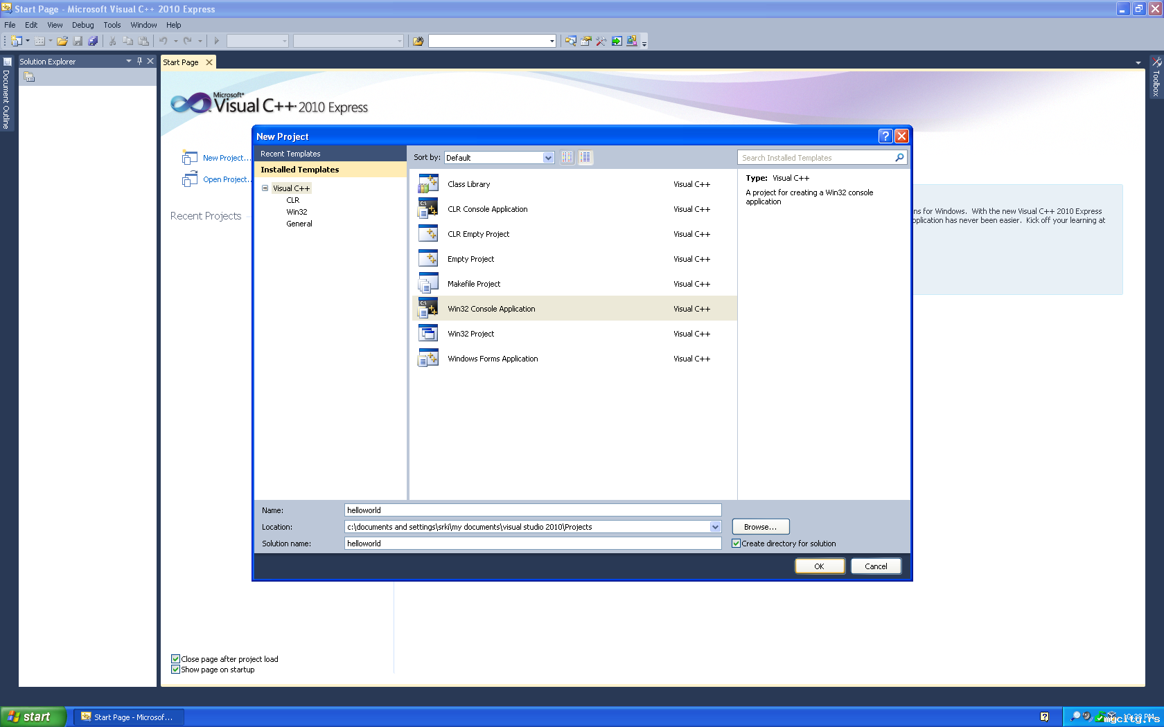Select the Start Page document tab

point(181,62)
